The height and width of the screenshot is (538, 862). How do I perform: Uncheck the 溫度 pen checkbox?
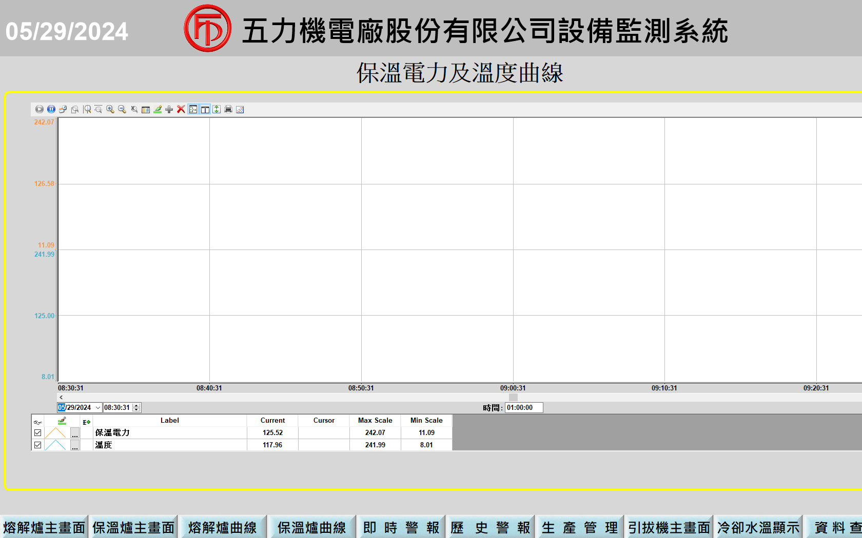(x=37, y=445)
